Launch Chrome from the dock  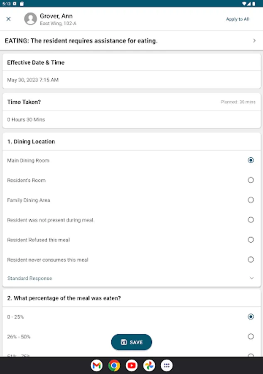click(x=114, y=366)
